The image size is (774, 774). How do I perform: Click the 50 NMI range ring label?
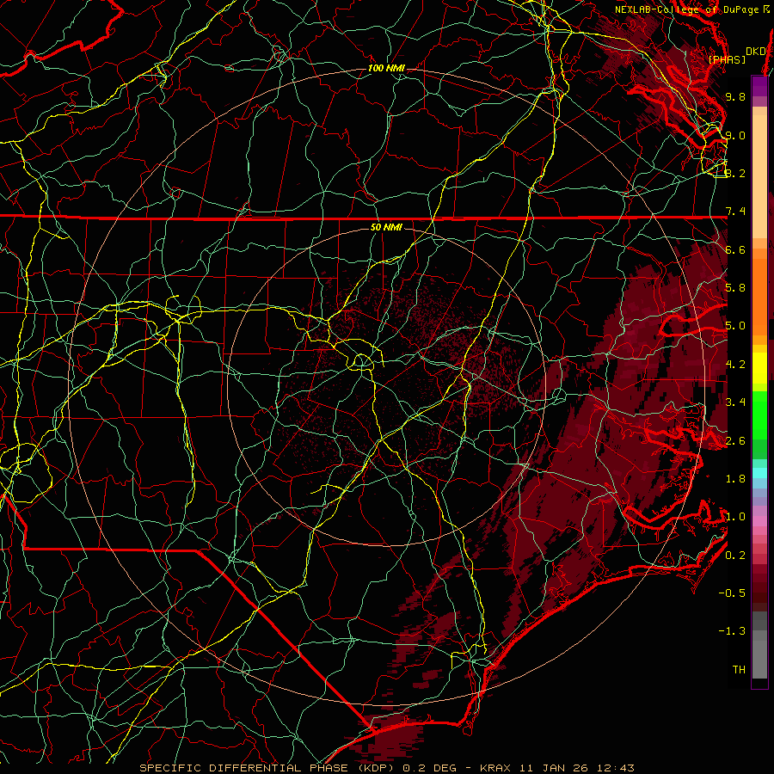coord(386,228)
